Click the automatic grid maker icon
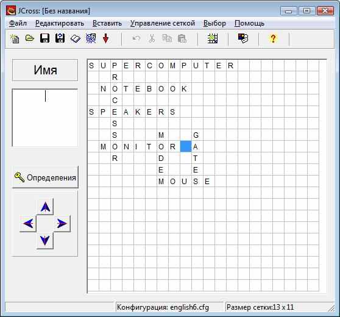Screen dimensions: 340x317 (213, 38)
